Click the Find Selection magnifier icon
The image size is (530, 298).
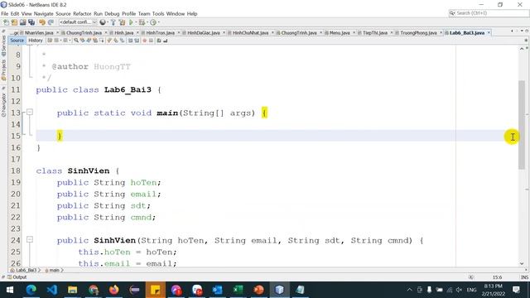(76, 41)
